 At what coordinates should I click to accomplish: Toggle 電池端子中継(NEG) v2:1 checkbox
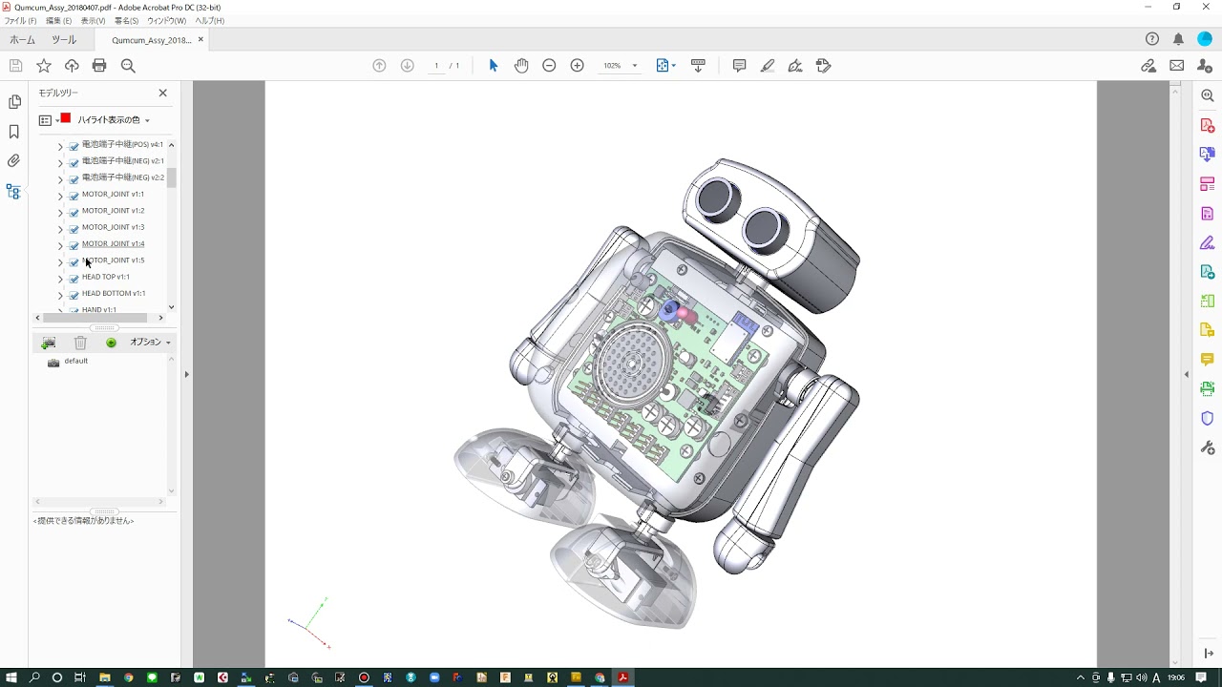74,162
